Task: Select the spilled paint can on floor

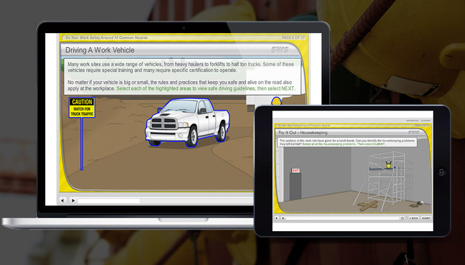Action: point(417,204)
